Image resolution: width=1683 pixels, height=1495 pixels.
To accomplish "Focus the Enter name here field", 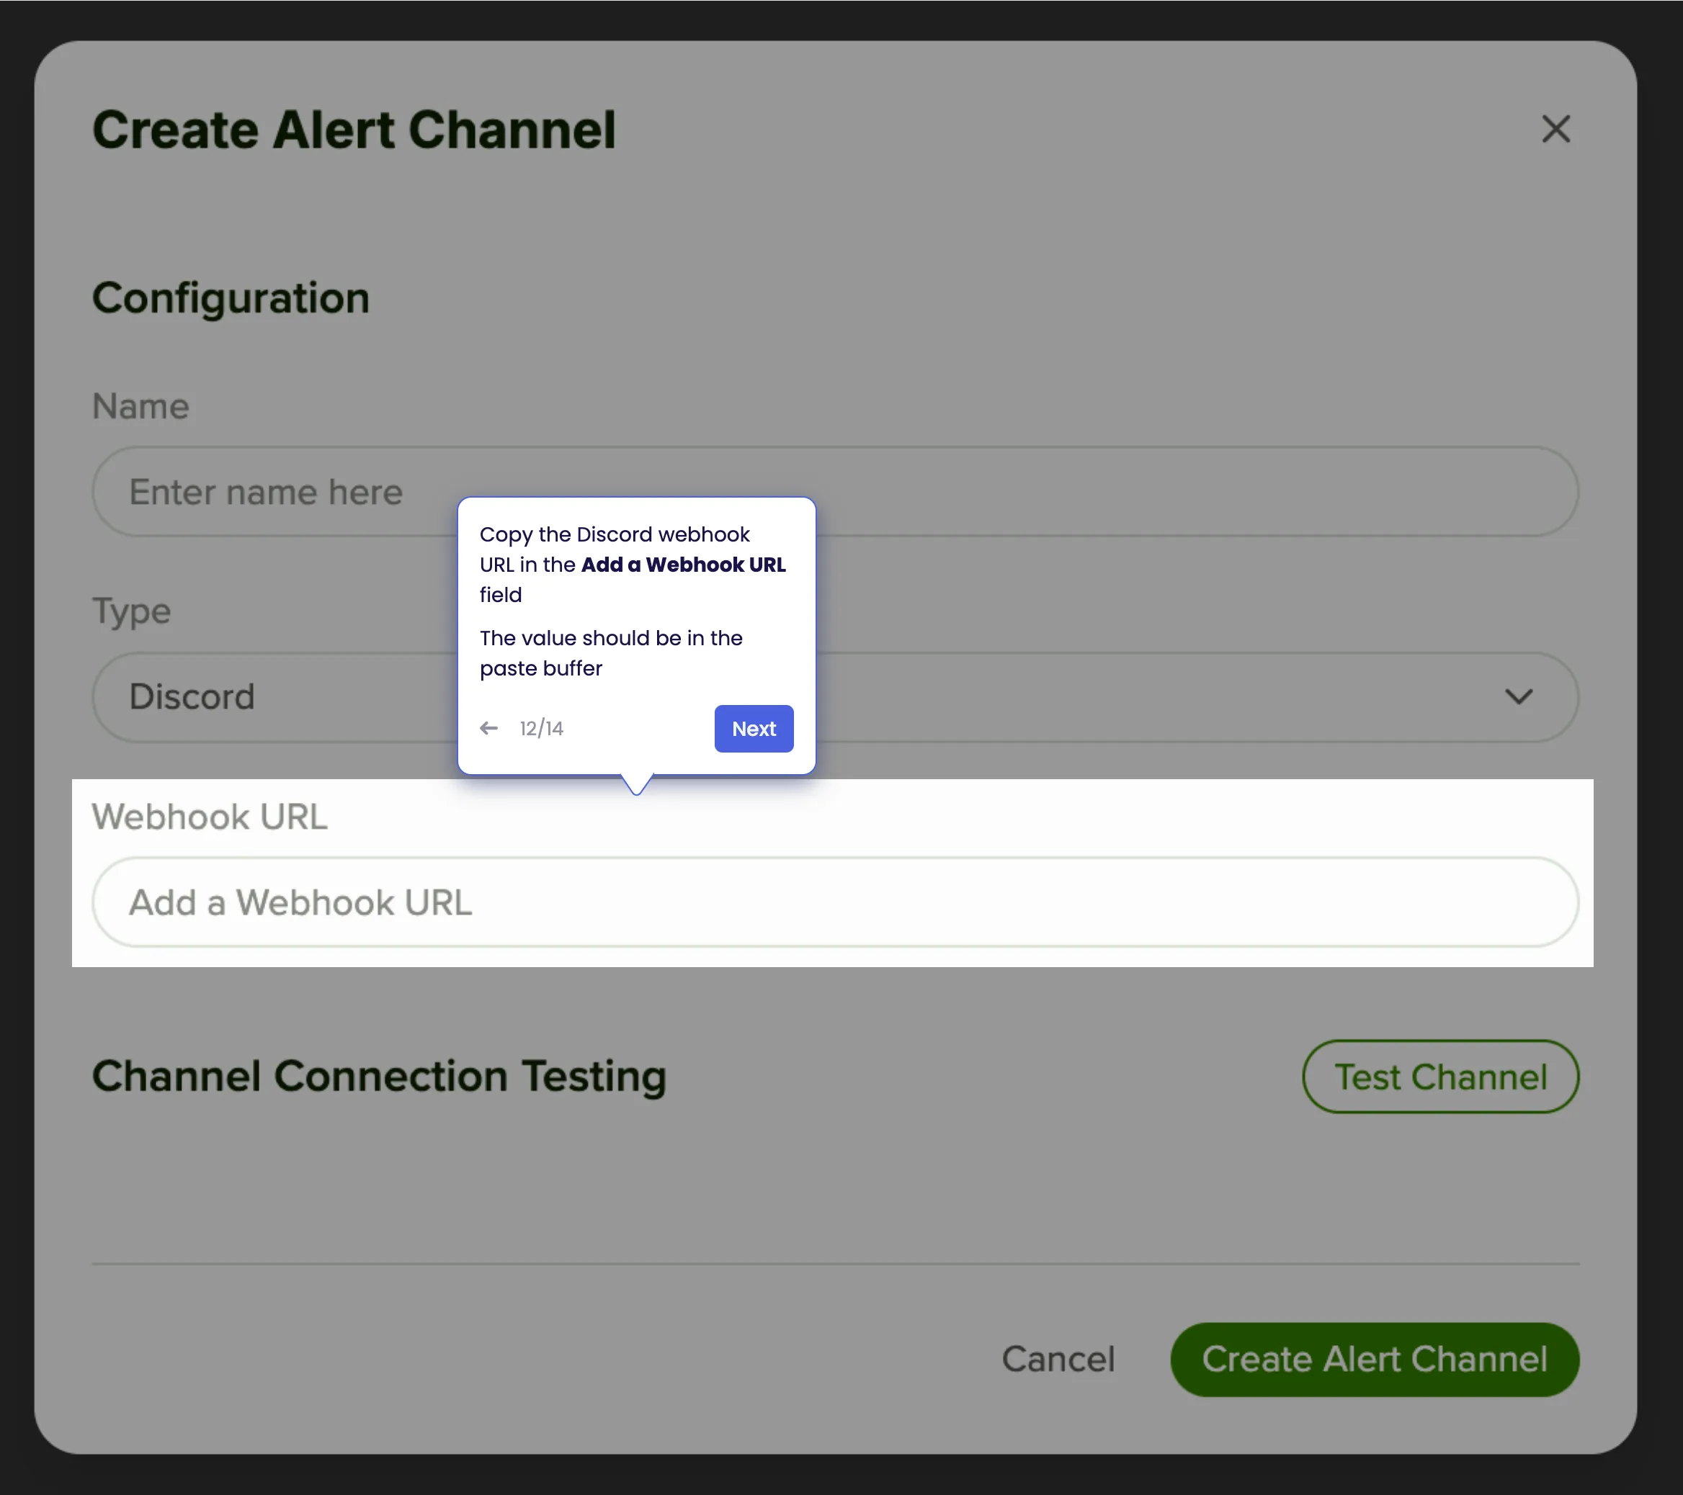I will coord(835,491).
